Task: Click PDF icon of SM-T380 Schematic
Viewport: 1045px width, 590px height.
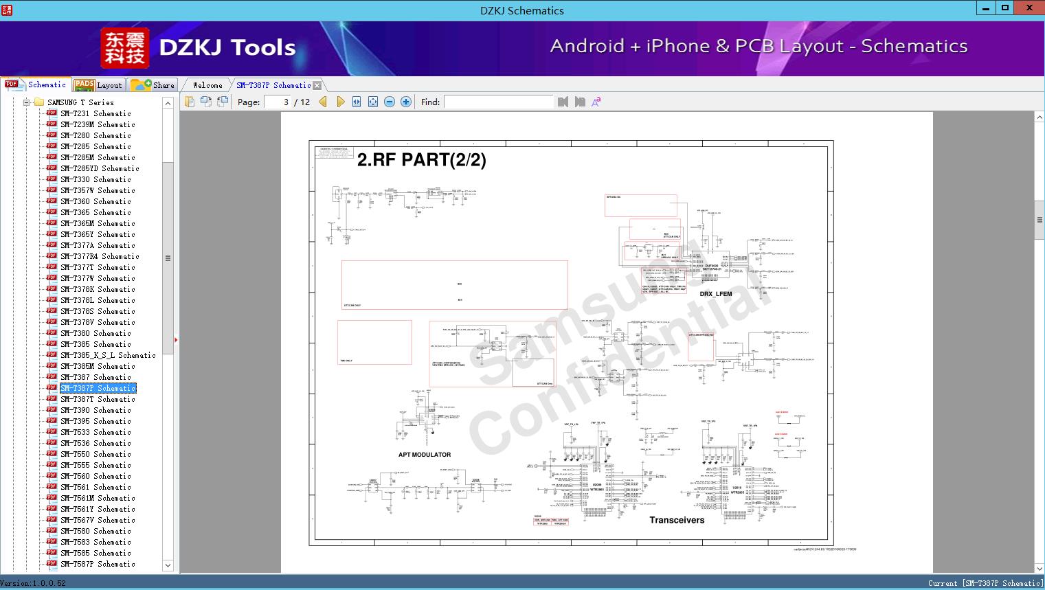Action: [x=52, y=333]
